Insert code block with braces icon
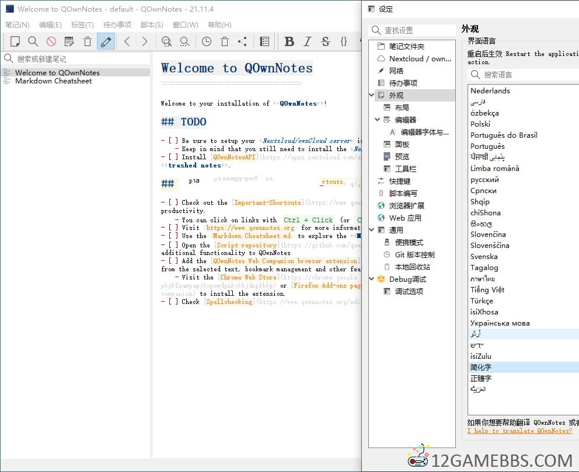Viewport: 579px width, 472px height. [344, 41]
